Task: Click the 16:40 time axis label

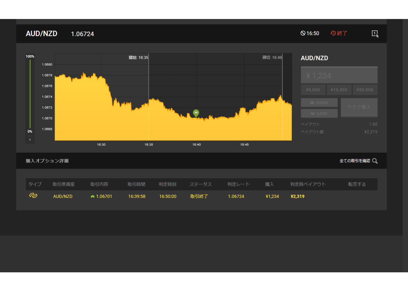Action: [197, 144]
